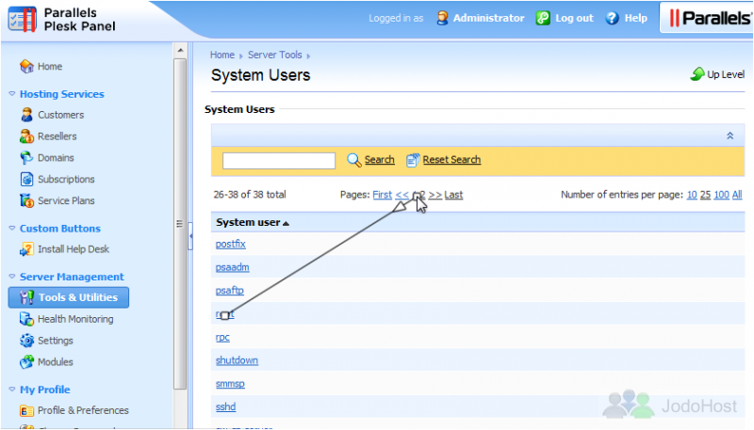Click the Settings gear icon
This screenshot has width=754, height=430.
pos(26,341)
